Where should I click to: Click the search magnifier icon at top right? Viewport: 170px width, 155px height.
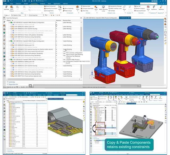(x=156, y=3)
